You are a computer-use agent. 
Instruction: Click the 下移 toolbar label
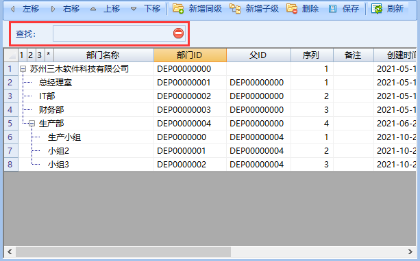click(152, 9)
